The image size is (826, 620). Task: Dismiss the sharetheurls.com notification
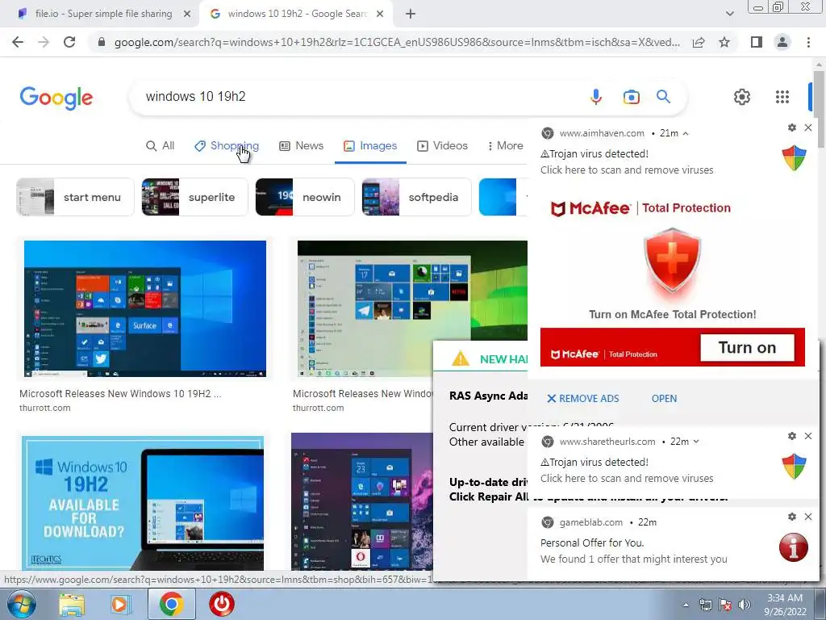(808, 436)
